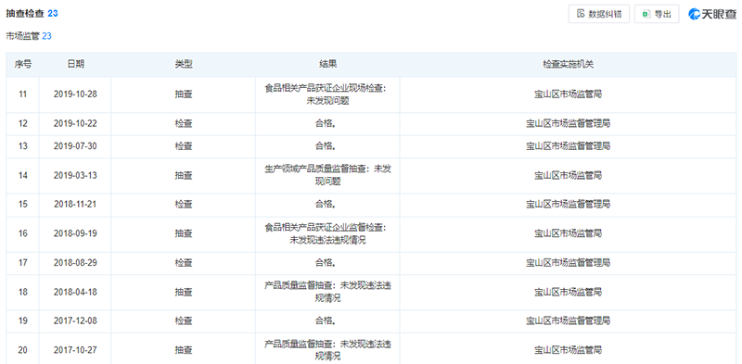
Task: Click the 结果 column header
Action: (x=327, y=64)
